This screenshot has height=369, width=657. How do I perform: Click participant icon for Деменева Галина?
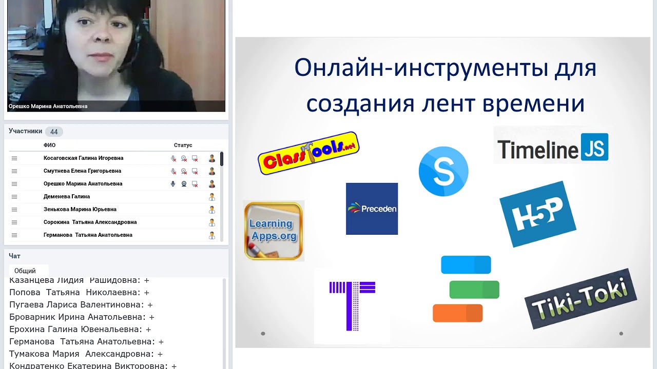[x=212, y=197]
